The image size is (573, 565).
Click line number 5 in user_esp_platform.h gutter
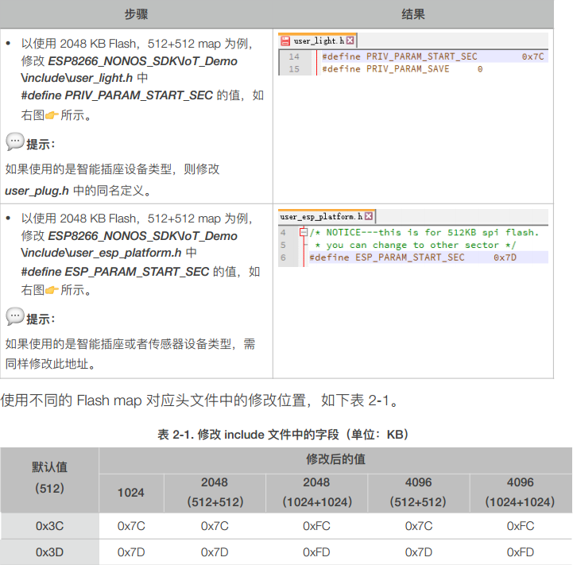(283, 245)
